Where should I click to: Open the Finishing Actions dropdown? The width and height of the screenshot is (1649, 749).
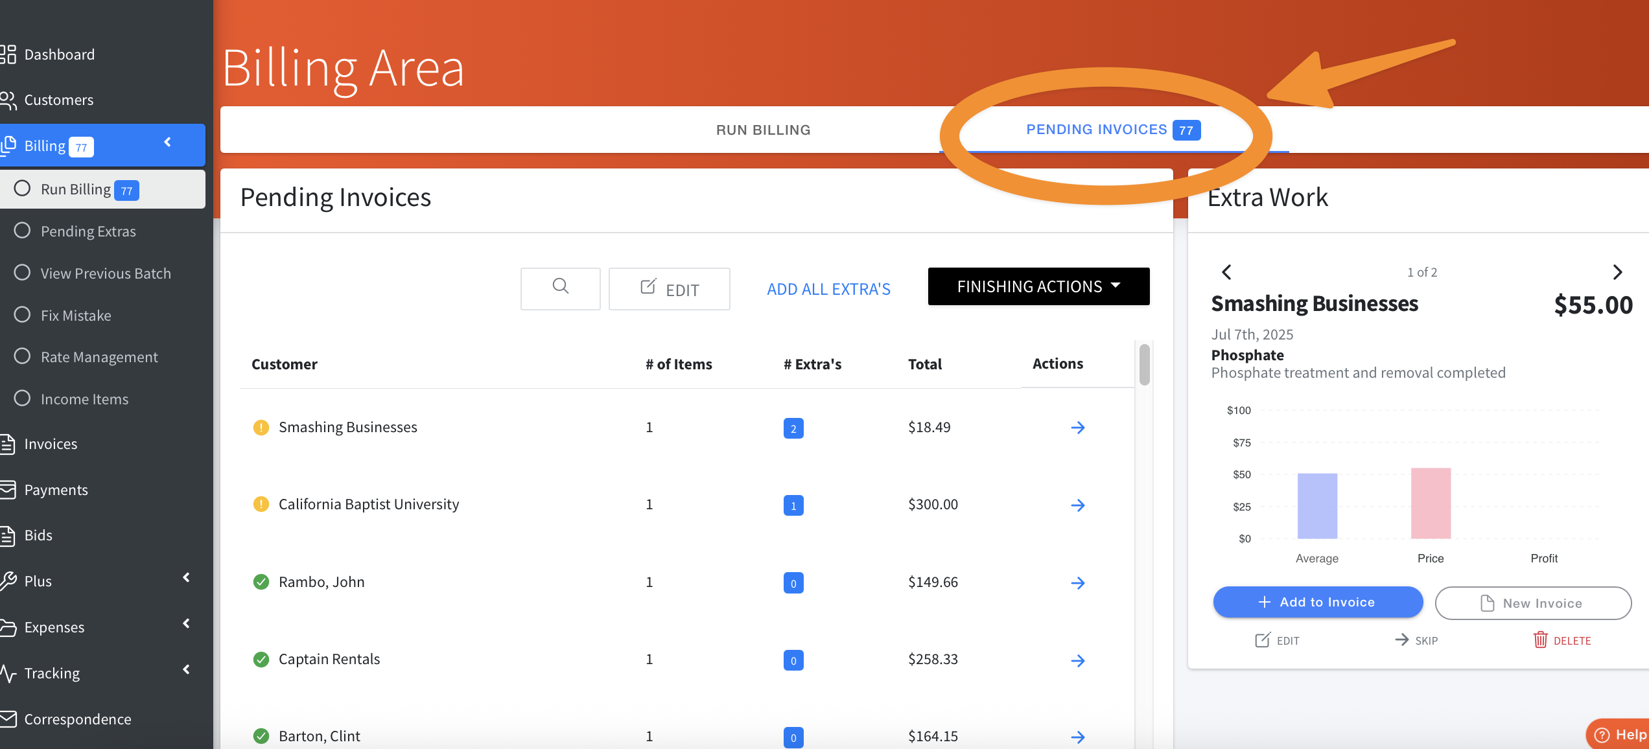pos(1038,286)
